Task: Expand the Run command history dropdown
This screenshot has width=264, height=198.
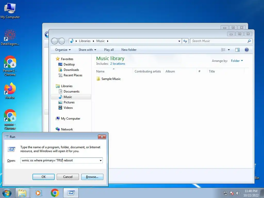Action: pos(101,160)
